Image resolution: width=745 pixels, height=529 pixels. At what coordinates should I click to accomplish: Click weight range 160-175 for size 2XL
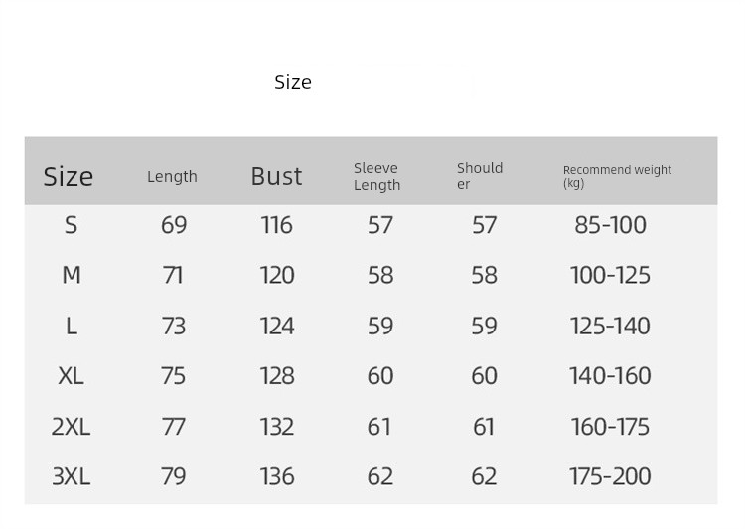(610, 427)
